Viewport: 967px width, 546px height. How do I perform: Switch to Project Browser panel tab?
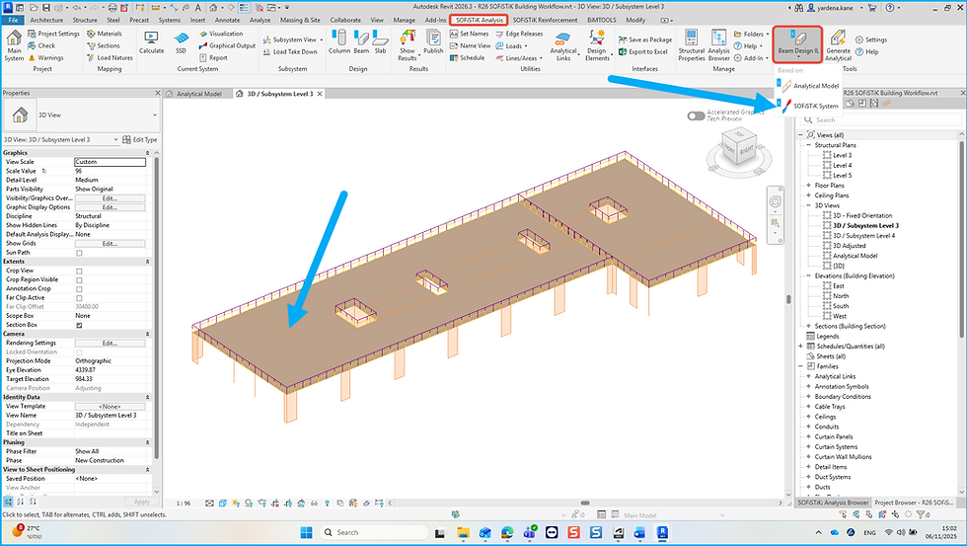pos(916,503)
